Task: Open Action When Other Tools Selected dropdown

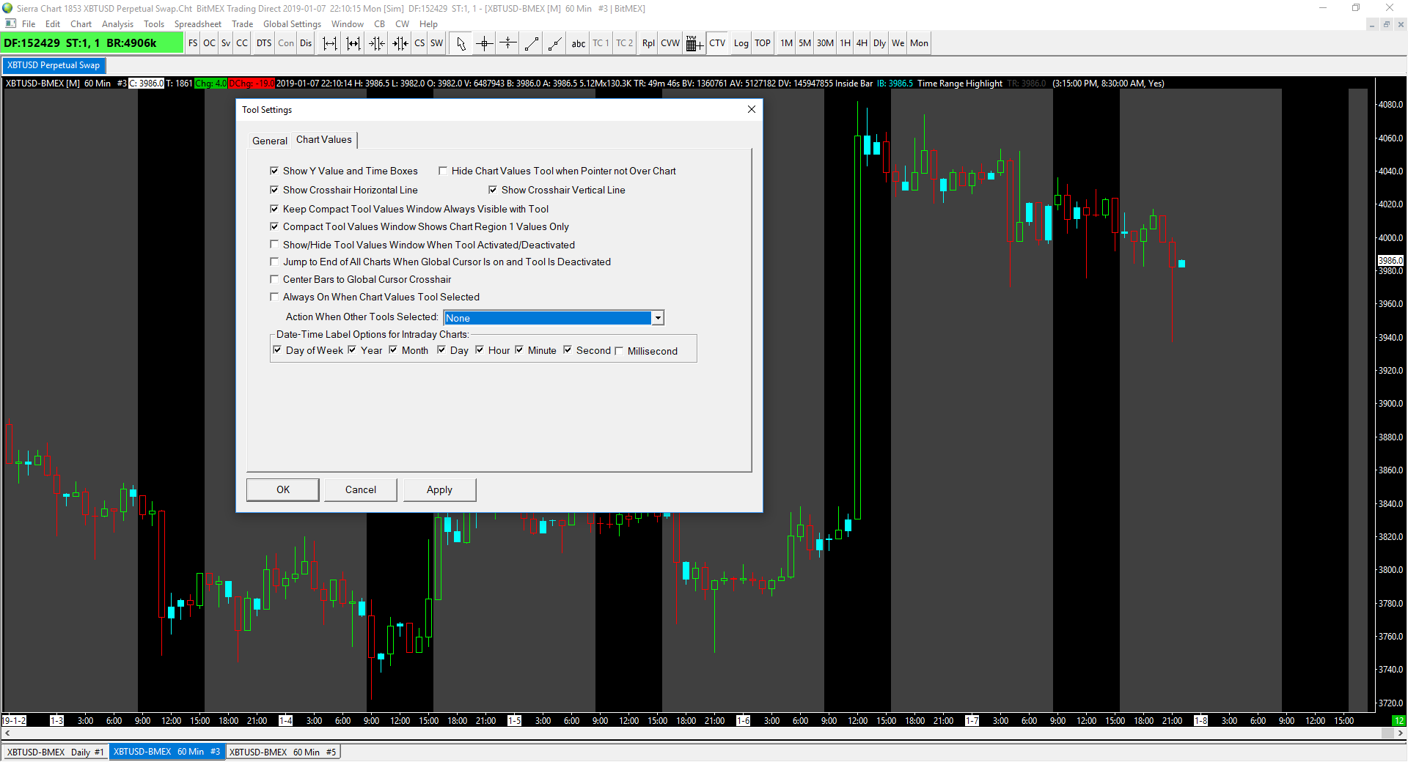Action: pyautogui.click(x=658, y=318)
